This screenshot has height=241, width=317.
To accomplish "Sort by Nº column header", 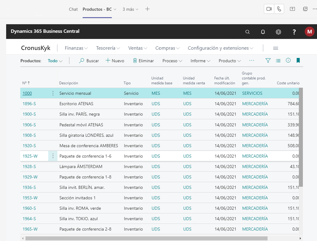I will [x=26, y=83].
